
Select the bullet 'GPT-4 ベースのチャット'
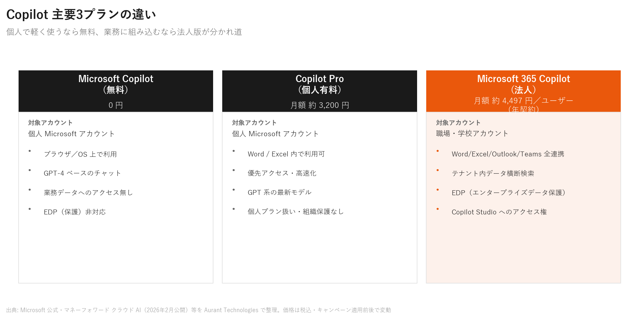(82, 173)
